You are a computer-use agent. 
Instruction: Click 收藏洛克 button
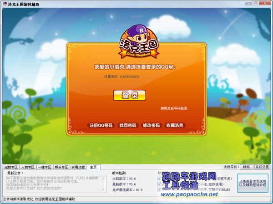[175, 125]
